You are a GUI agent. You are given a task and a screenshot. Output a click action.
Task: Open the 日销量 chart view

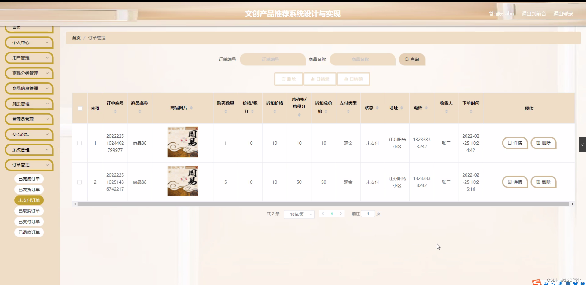[320, 79]
